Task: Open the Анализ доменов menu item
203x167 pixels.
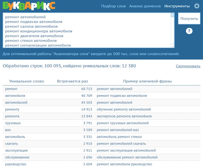Action: [145, 6]
